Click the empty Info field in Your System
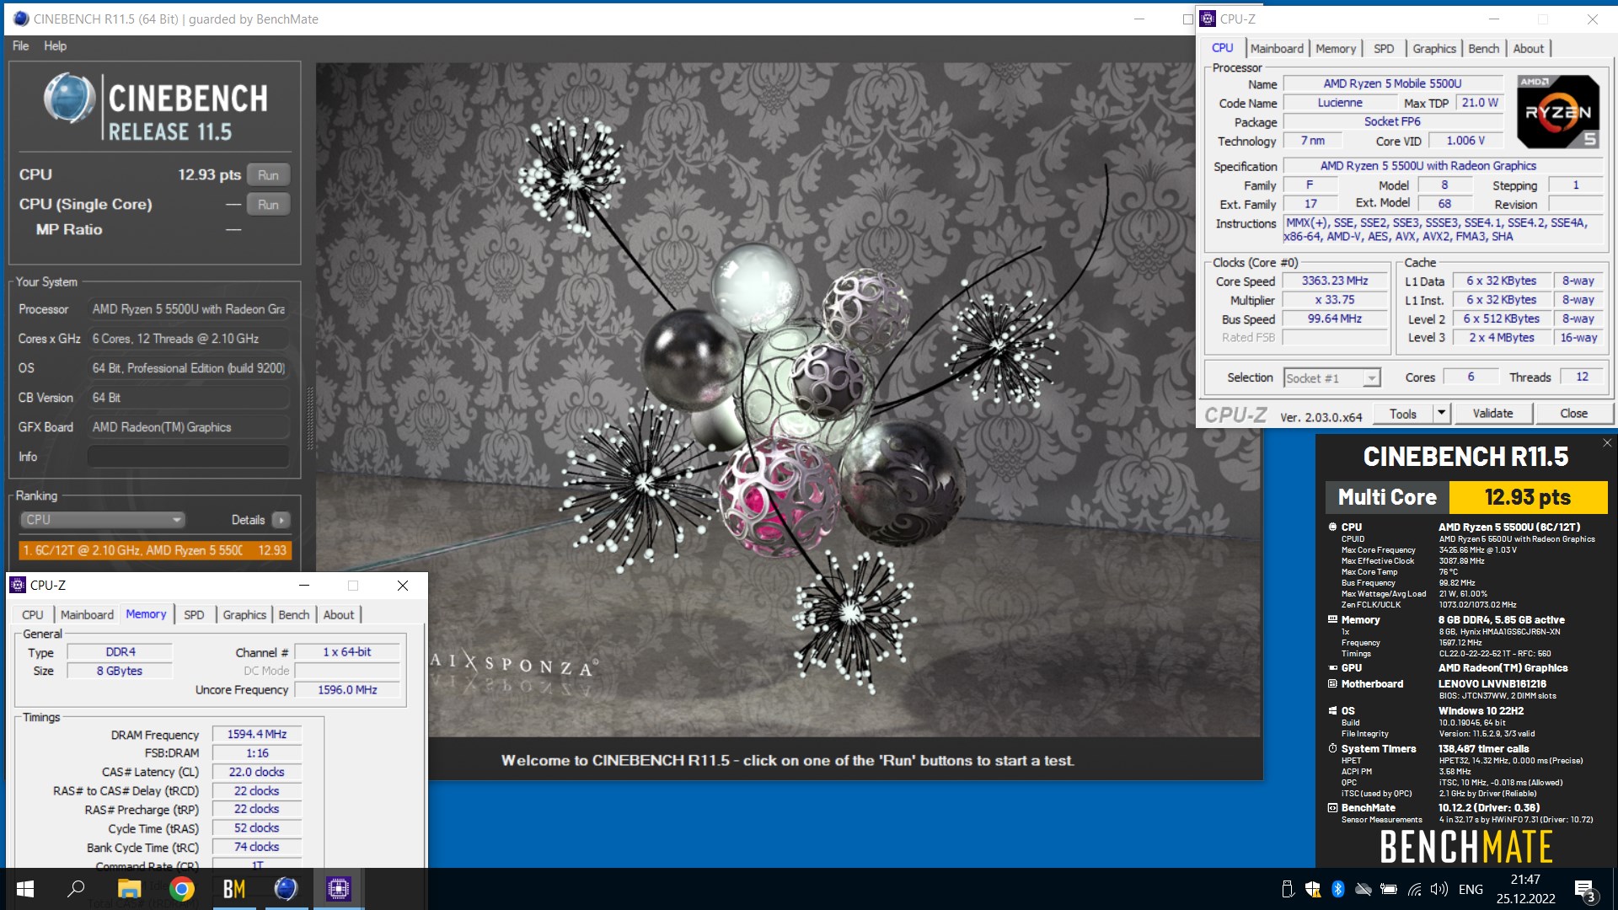The height and width of the screenshot is (910, 1618). point(188,457)
